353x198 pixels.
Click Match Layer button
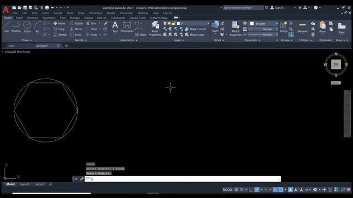(195, 35)
